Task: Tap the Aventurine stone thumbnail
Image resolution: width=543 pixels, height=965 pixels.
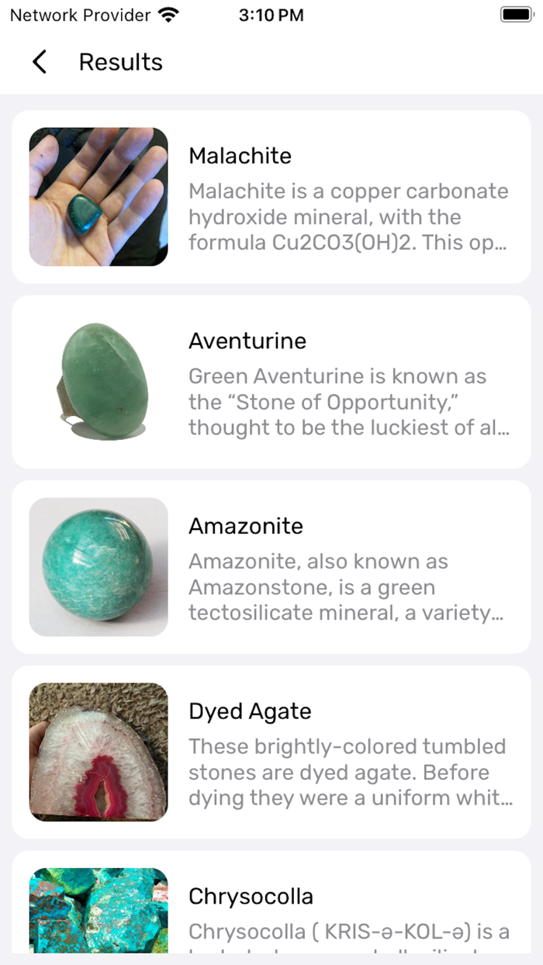Action: pos(98,380)
